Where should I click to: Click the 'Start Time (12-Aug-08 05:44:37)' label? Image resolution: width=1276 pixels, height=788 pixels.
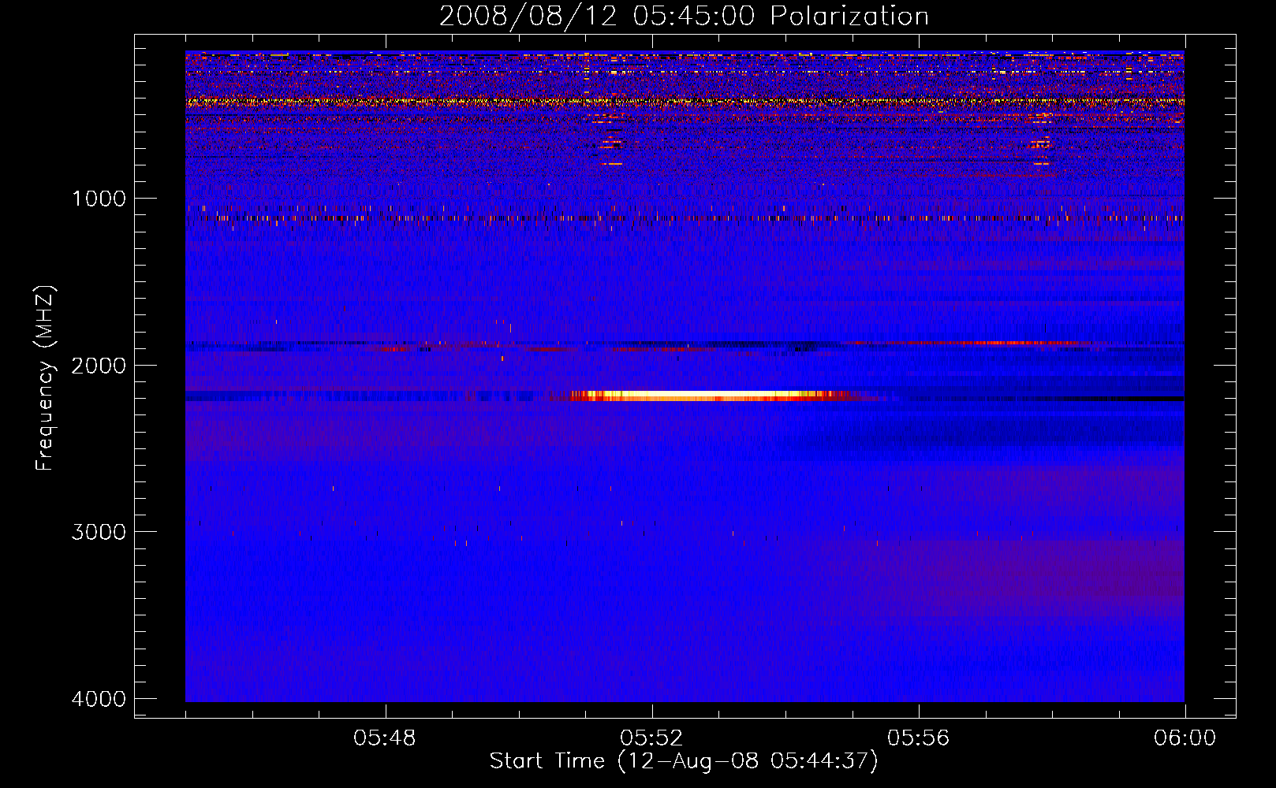(x=684, y=761)
